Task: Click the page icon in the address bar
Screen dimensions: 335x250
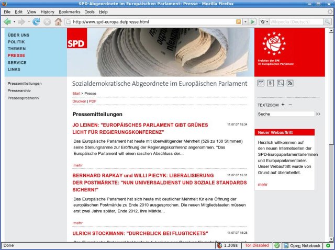Action: (x=69, y=21)
